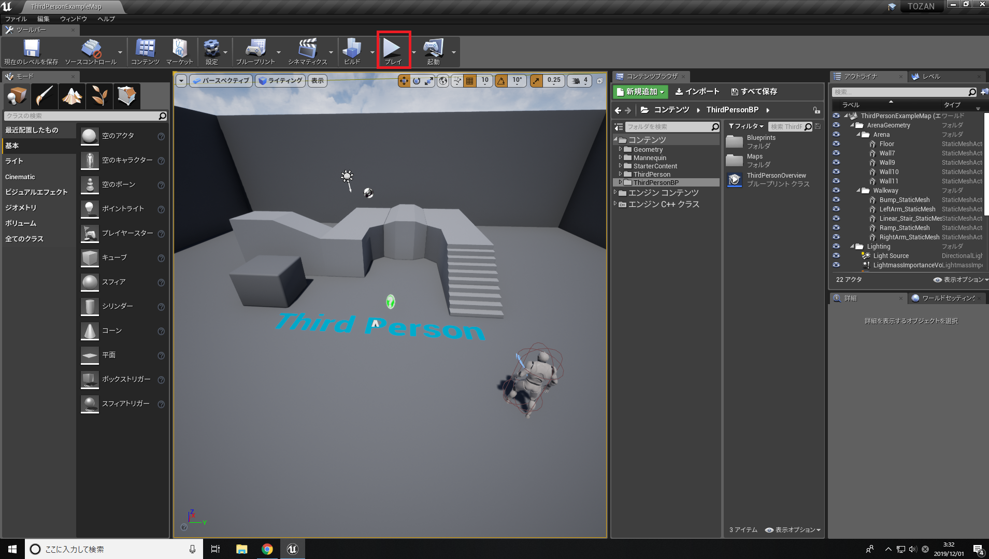Open the Perspective (パースペクティブ) view dropdown
Screen dimensions: 989x559
(x=221, y=81)
